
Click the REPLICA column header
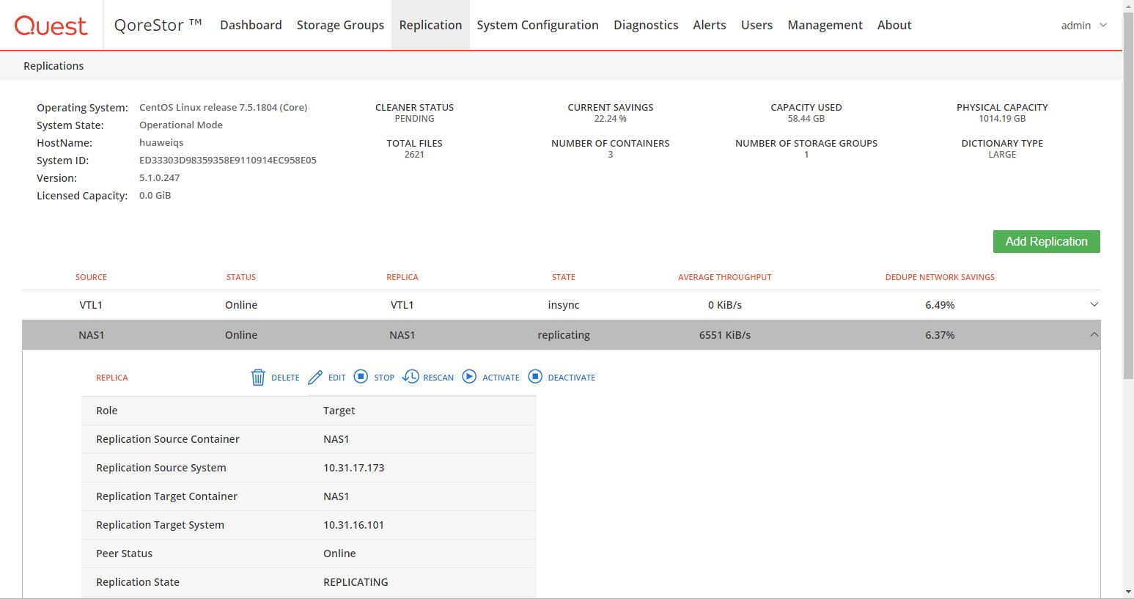point(402,277)
